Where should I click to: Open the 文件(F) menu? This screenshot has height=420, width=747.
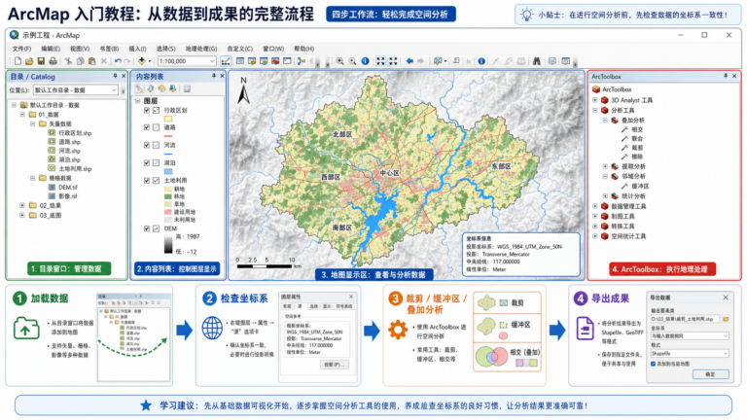(x=21, y=49)
